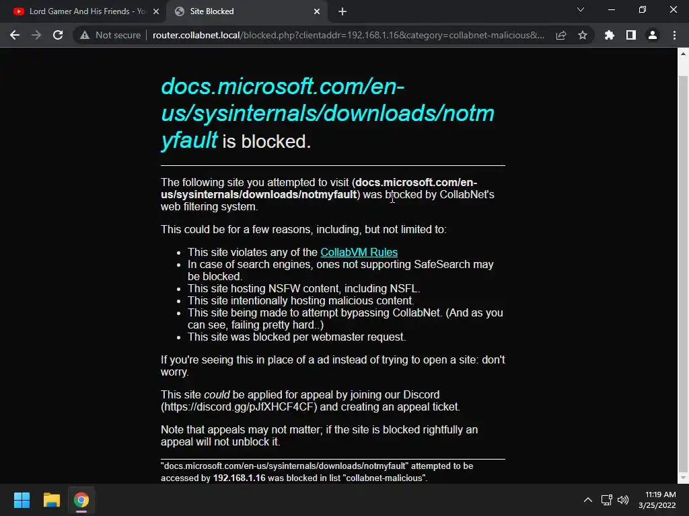Share this page using the share icon
The image size is (689, 516).
click(x=561, y=35)
